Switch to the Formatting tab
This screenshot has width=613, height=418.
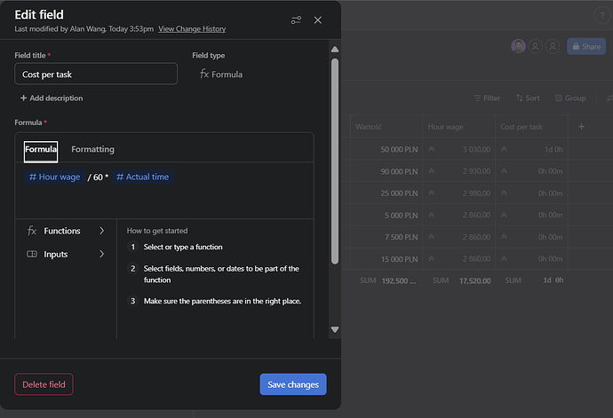click(92, 149)
